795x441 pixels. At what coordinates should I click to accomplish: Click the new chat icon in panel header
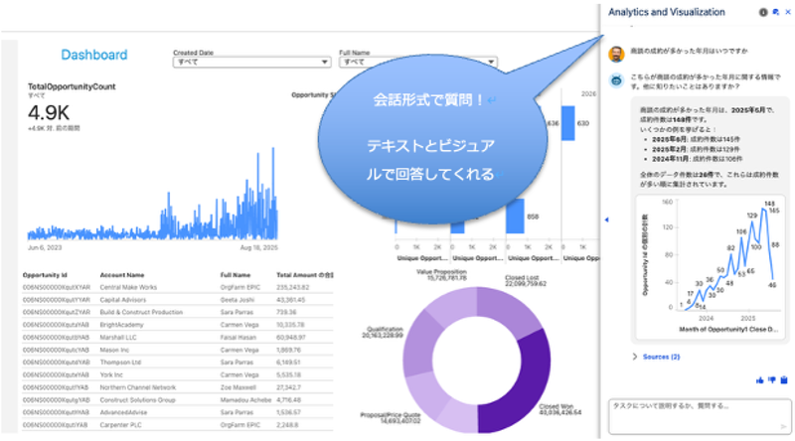pyautogui.click(x=775, y=12)
